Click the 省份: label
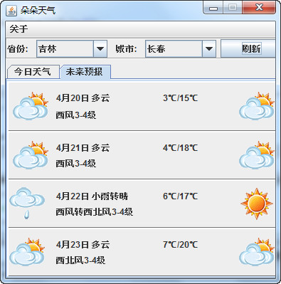 (x=18, y=49)
